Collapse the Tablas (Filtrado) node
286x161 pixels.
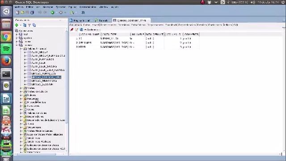tap(21, 49)
